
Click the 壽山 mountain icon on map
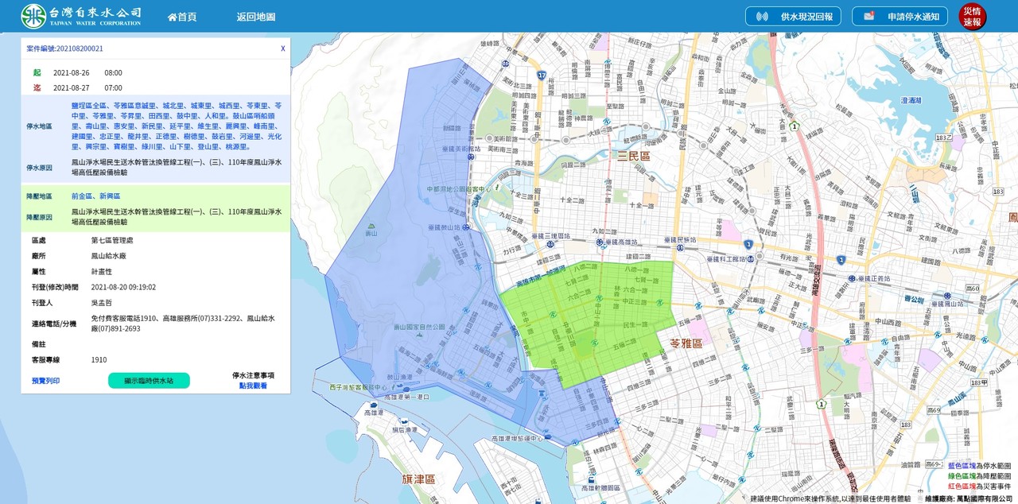pos(371,225)
